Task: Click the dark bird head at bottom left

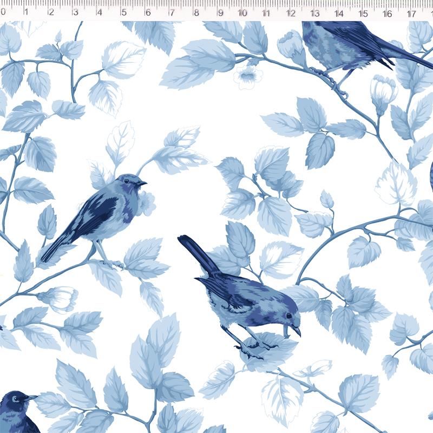Action: click(16, 406)
